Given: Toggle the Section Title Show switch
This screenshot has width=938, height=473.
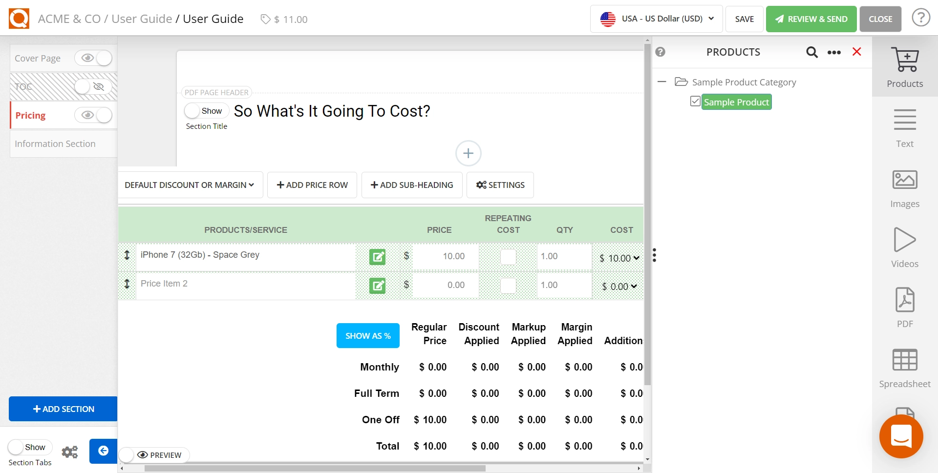Looking at the screenshot, I should (206, 111).
